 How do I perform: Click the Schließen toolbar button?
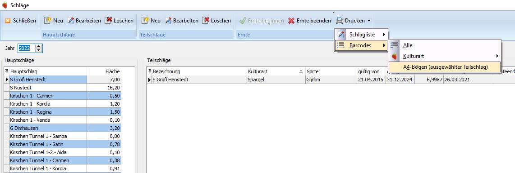[x=20, y=21]
